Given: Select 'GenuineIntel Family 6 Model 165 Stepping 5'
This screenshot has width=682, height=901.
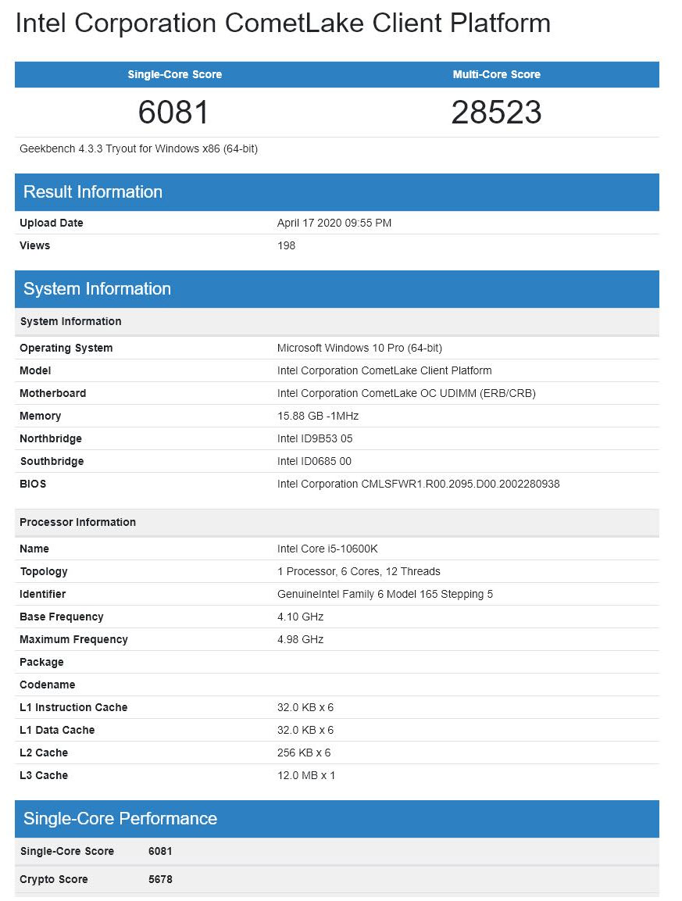Looking at the screenshot, I should 385,594.
